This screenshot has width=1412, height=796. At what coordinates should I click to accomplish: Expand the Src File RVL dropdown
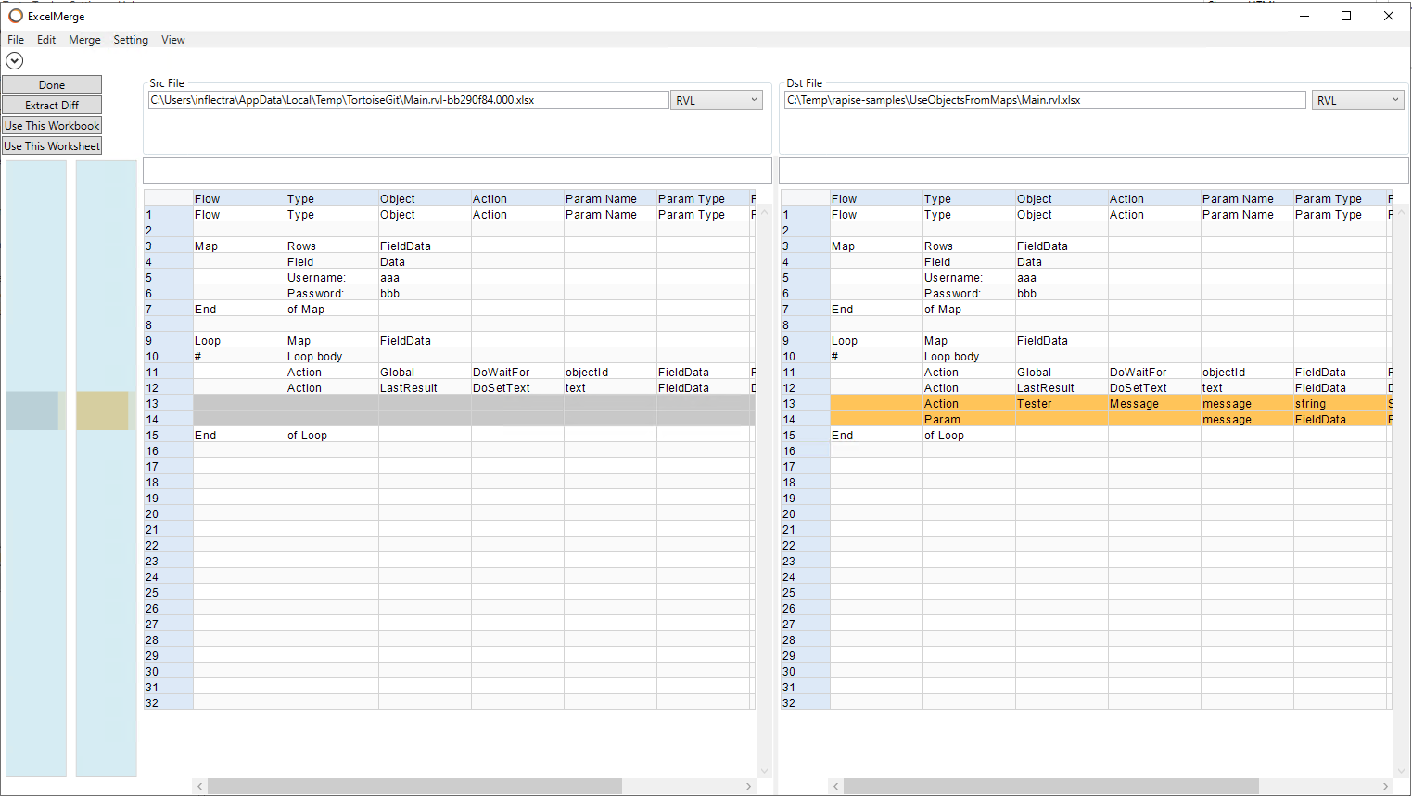(x=716, y=100)
